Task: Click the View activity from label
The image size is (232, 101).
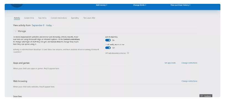Action: tap(22, 26)
